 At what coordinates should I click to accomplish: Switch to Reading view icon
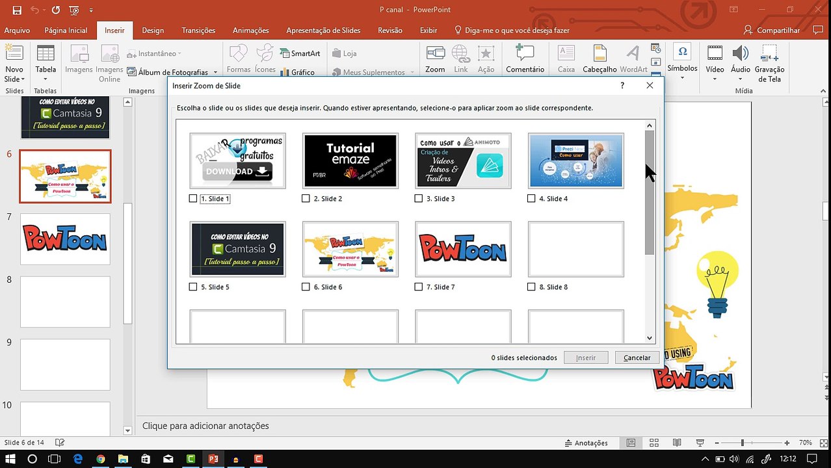677,443
